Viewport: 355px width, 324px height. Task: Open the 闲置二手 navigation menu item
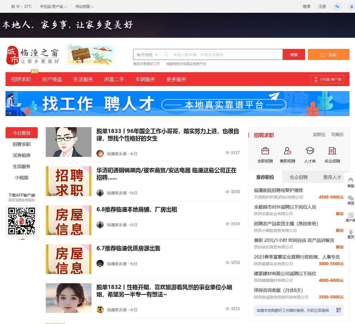click(x=114, y=79)
